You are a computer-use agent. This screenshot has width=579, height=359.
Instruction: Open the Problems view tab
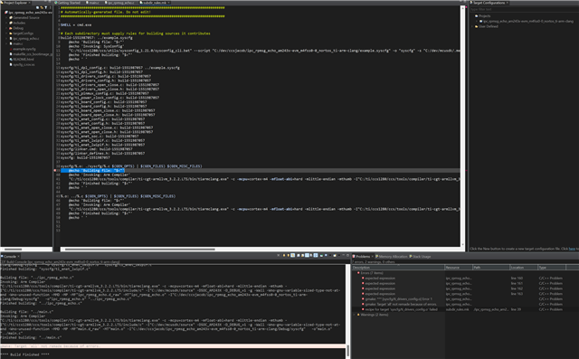[363, 257]
